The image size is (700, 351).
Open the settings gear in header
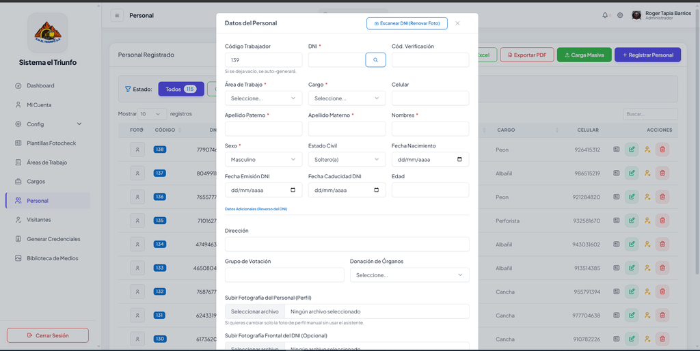620,15
